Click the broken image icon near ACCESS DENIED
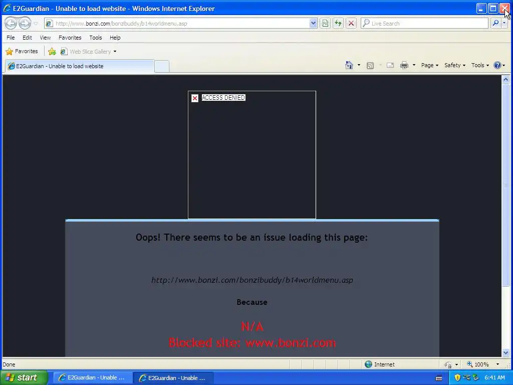This screenshot has width=513, height=385. pyautogui.click(x=195, y=98)
